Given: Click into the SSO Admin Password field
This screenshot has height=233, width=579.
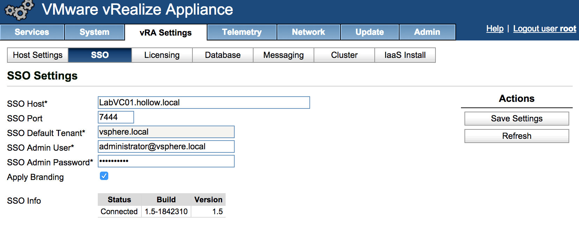Looking at the screenshot, I should (x=166, y=161).
